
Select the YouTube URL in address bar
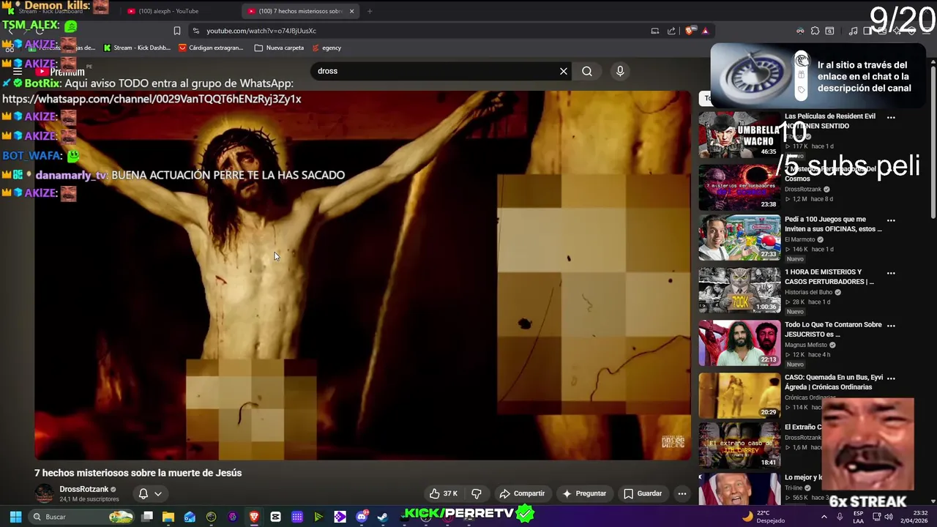coord(261,31)
